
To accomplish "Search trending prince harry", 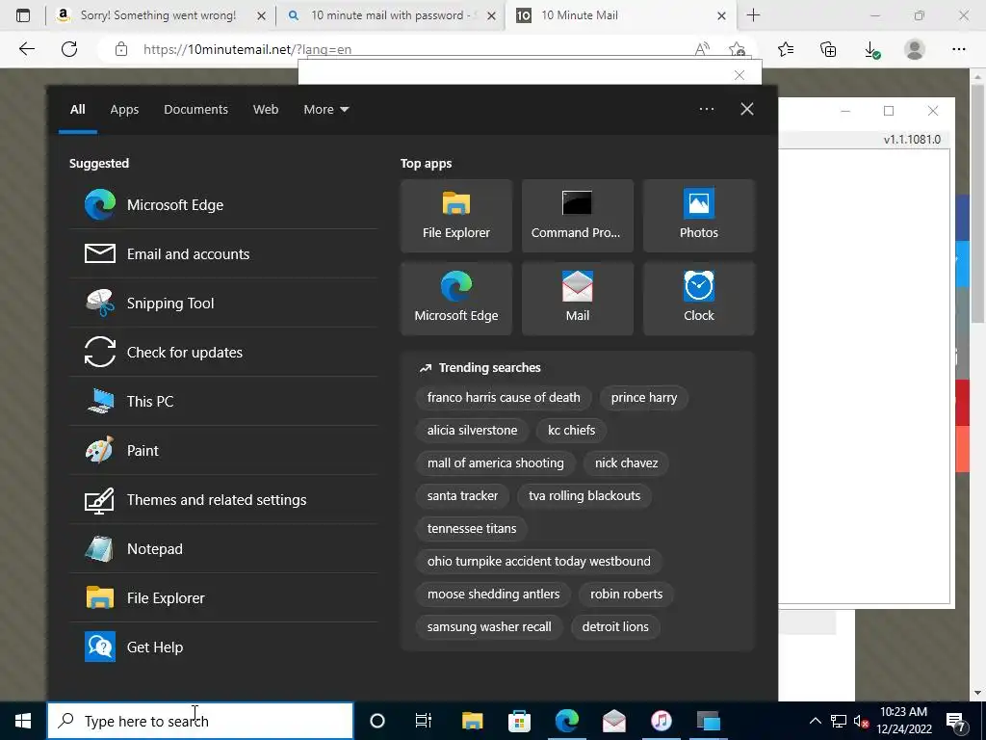I will (644, 397).
